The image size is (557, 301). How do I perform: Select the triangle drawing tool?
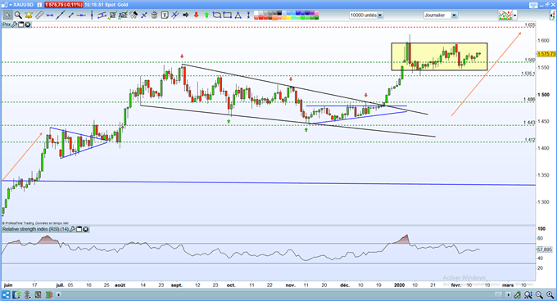click(x=238, y=16)
